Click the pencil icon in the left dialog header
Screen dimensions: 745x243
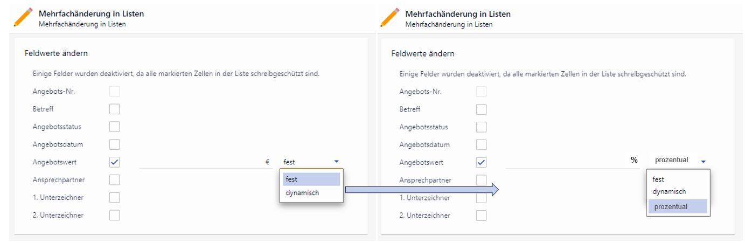point(24,18)
